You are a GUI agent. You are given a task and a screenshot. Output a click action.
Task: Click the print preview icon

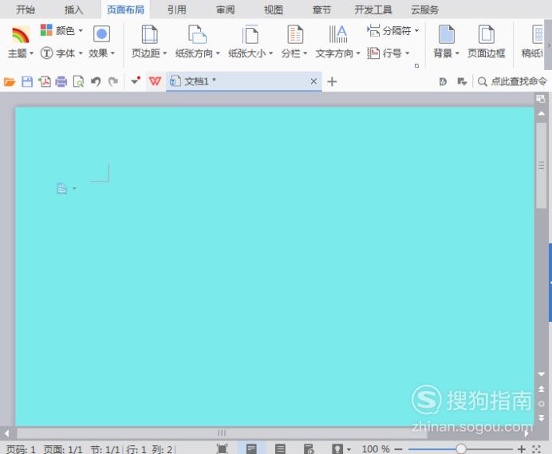(78, 81)
